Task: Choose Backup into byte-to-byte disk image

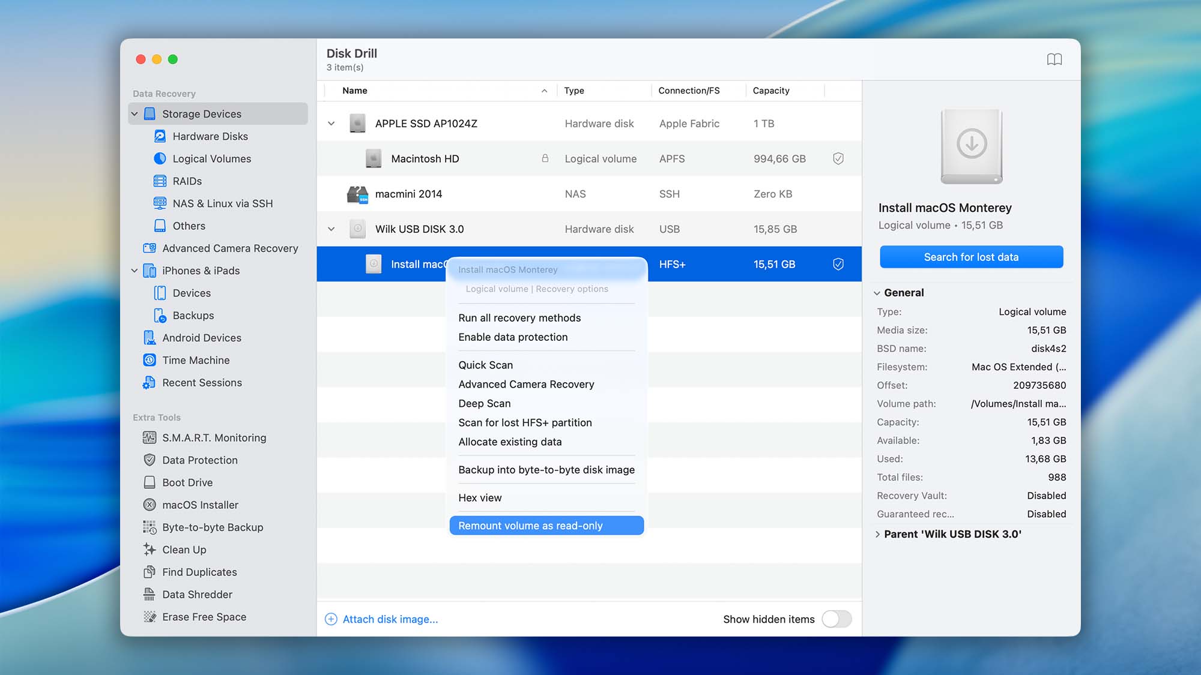Action: 546,470
